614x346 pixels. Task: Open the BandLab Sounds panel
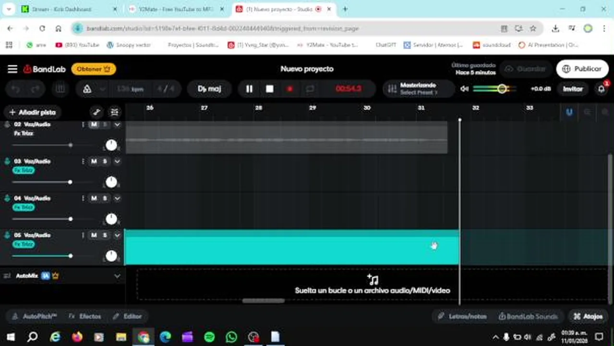(x=528, y=317)
